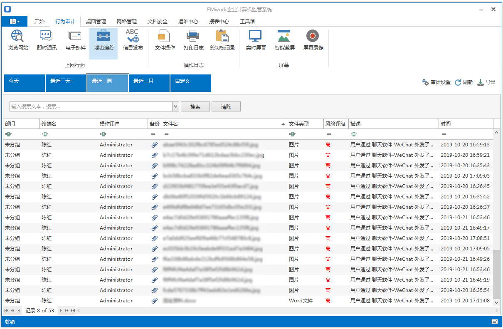Click the 导出 export button
This screenshot has width=503, height=329.
[x=486, y=82]
